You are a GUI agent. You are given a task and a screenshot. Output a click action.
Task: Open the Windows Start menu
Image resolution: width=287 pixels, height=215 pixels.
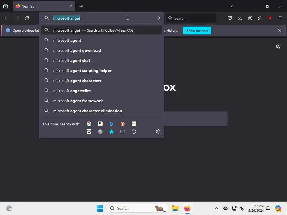pyautogui.click(x=100, y=208)
